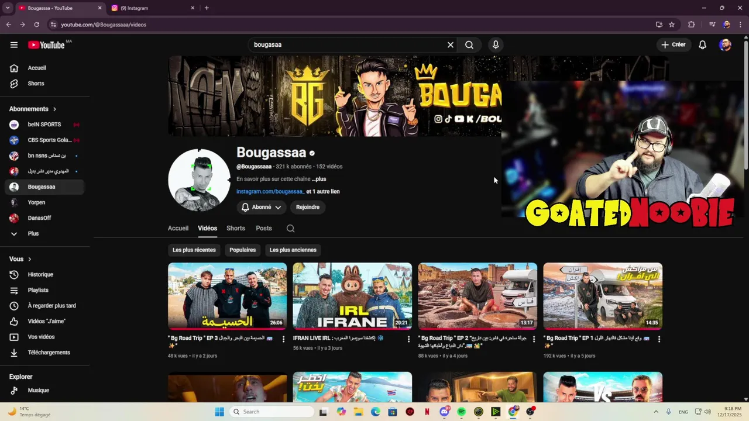Play the IRL IFRANE 20:21 video thumbnail
This screenshot has width=749, height=421.
point(352,296)
